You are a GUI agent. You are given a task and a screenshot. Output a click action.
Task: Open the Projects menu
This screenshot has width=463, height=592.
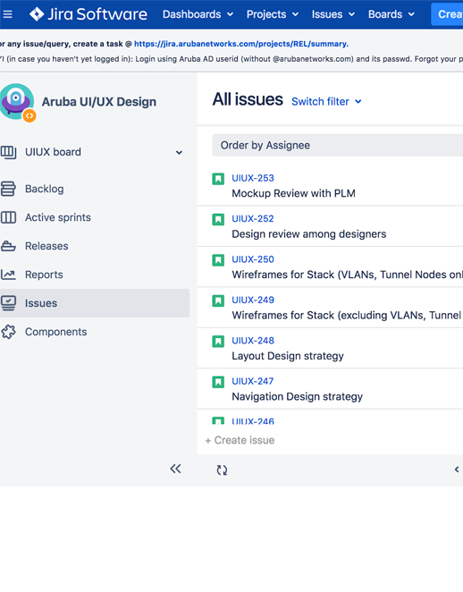[x=273, y=14]
